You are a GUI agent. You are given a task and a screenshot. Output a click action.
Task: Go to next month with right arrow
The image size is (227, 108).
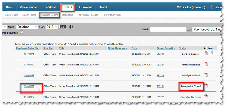pos(73,27)
